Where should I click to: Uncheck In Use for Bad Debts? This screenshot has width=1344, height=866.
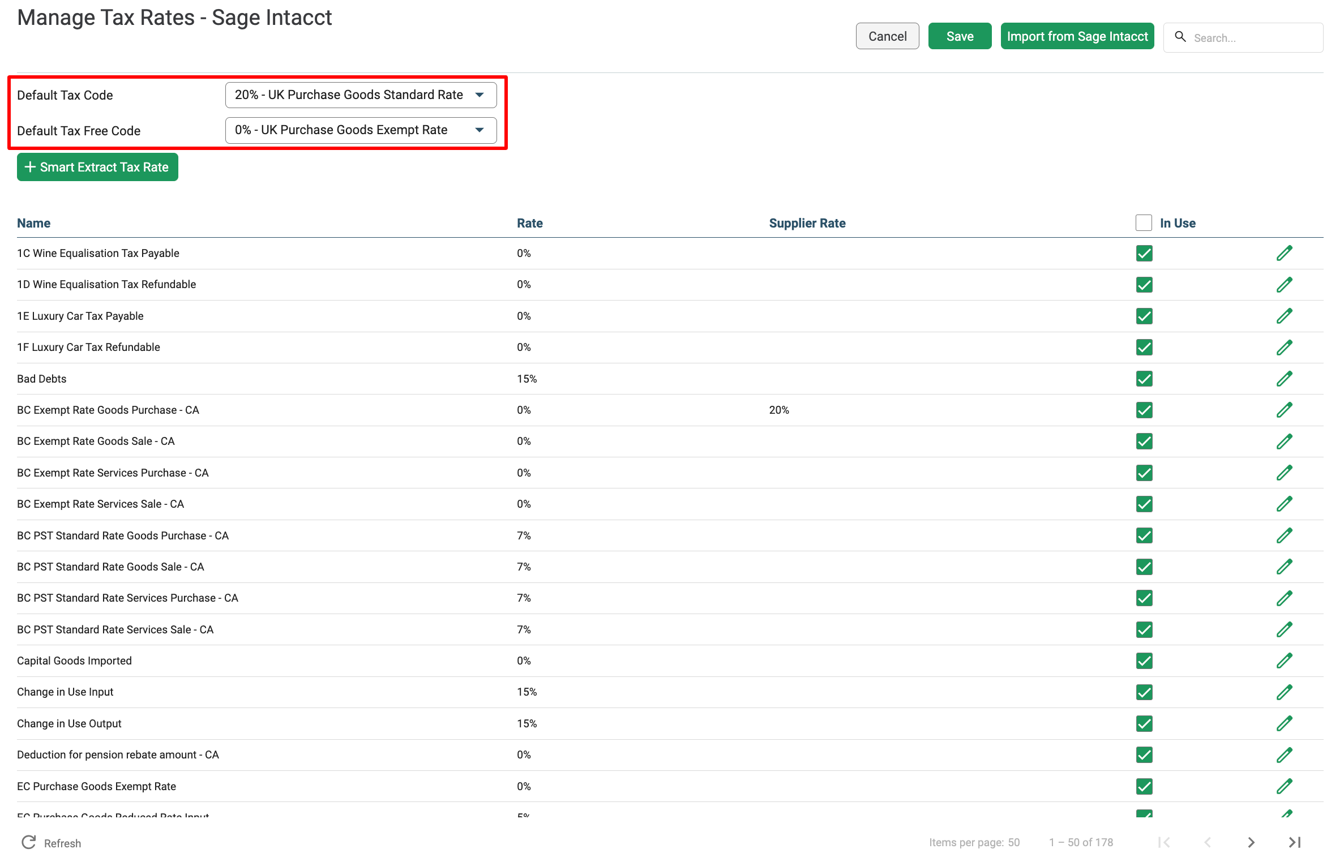pyautogui.click(x=1144, y=379)
